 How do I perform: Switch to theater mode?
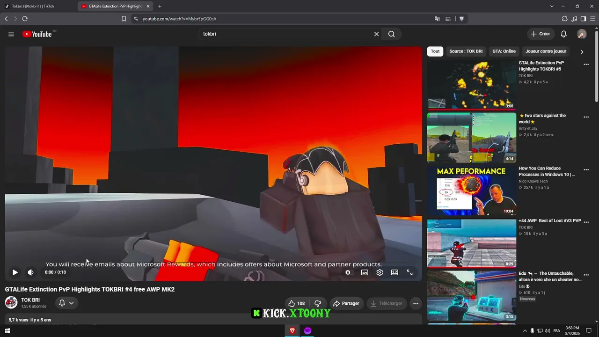pos(394,272)
